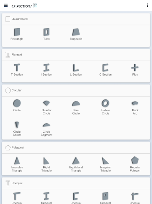
Task: Select the Circle shape
Action: 17,105
